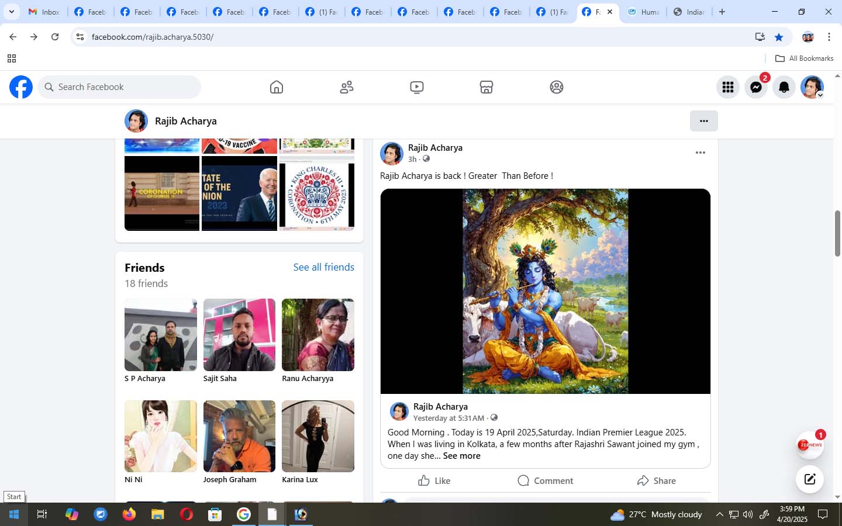Screen dimensions: 842x526
Task: Show hidden system tray icons
Action: pos(720,514)
